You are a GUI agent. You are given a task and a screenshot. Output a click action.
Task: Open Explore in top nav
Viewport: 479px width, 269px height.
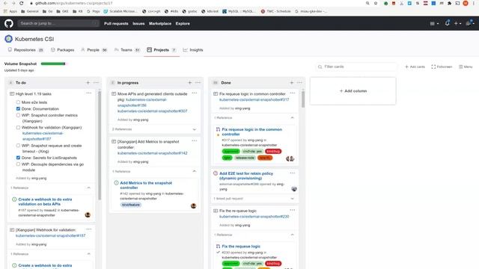point(183,23)
